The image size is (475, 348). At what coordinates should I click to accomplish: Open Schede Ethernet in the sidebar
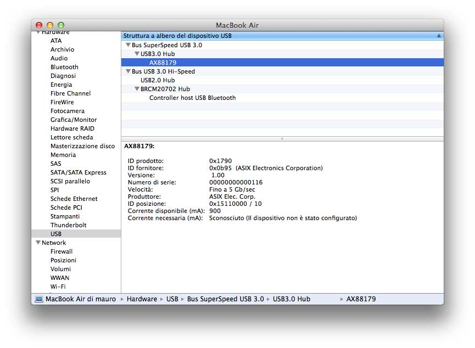(x=74, y=199)
